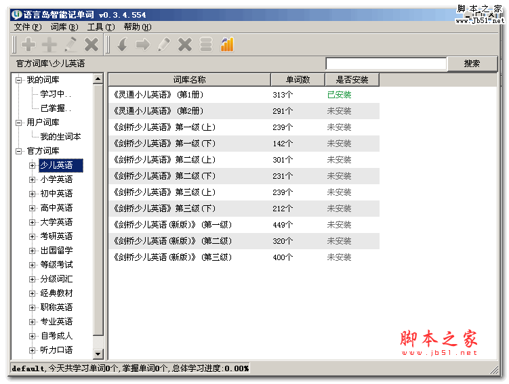Screen dimensions: 509x384
Task: Expand the 听力口语 tree node
Action: tap(32, 350)
